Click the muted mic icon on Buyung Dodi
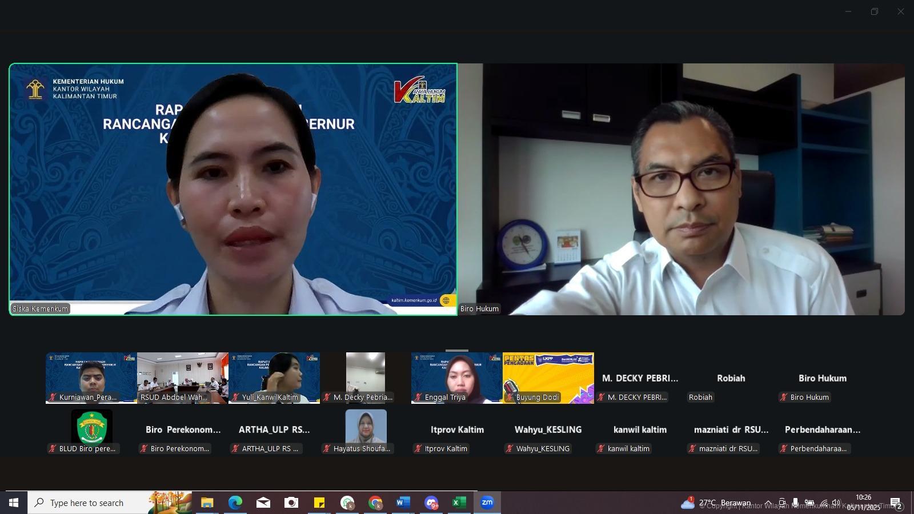Screen dimensions: 914x514 click(x=510, y=397)
